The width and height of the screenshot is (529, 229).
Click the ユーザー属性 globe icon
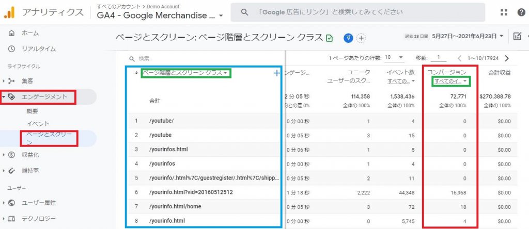point(11,203)
